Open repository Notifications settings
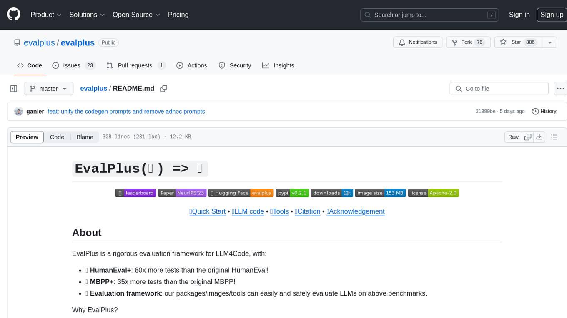Image resolution: width=567 pixels, height=318 pixels. click(x=418, y=42)
